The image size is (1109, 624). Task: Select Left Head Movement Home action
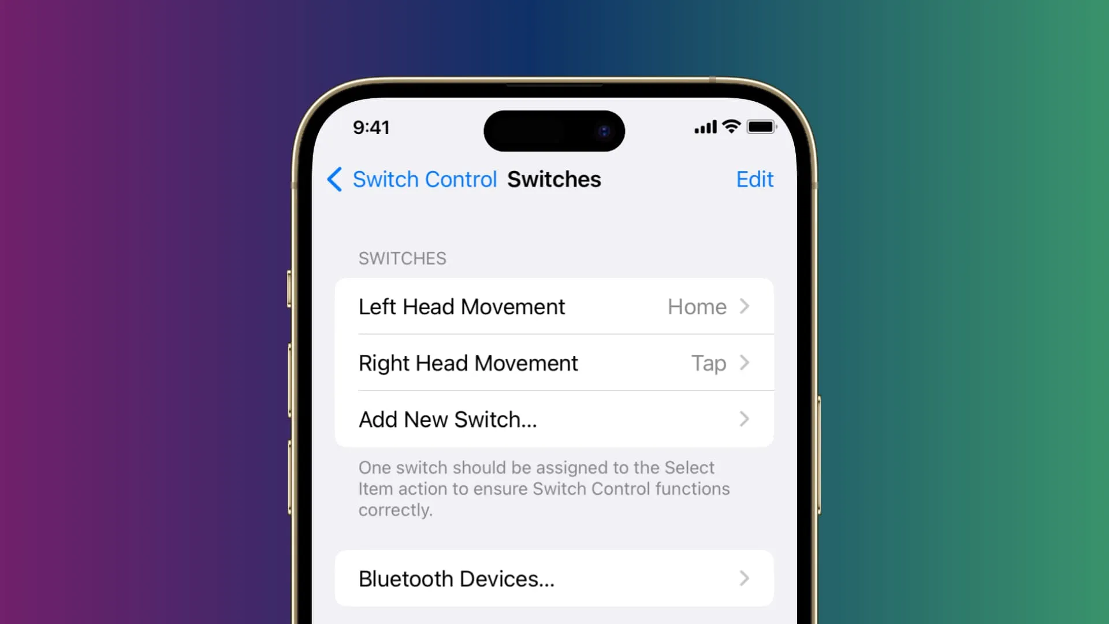554,306
